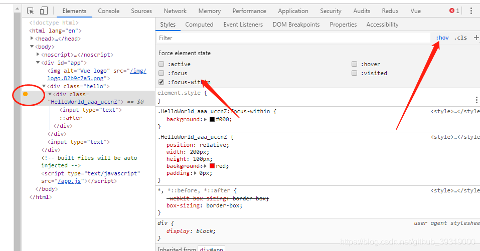
Task: Open the Memory tab
Action: point(209,11)
